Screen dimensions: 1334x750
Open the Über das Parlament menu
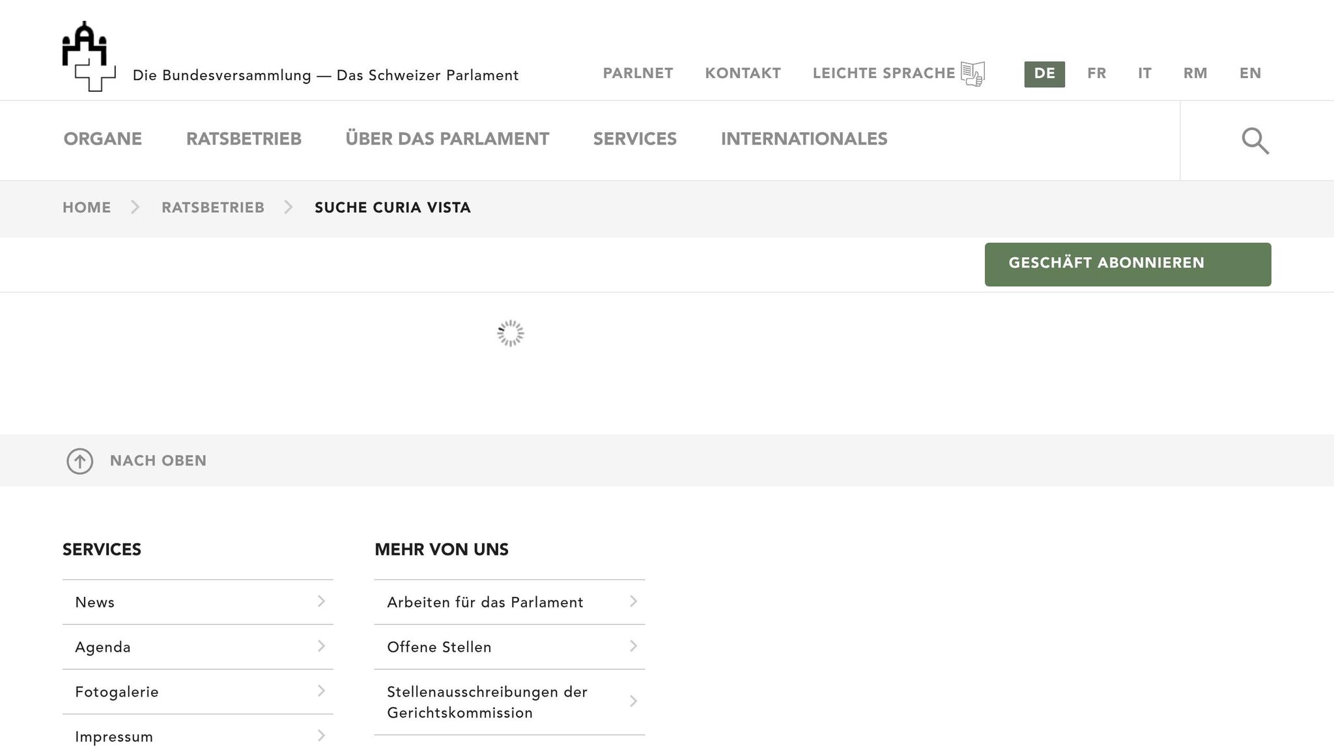click(447, 139)
